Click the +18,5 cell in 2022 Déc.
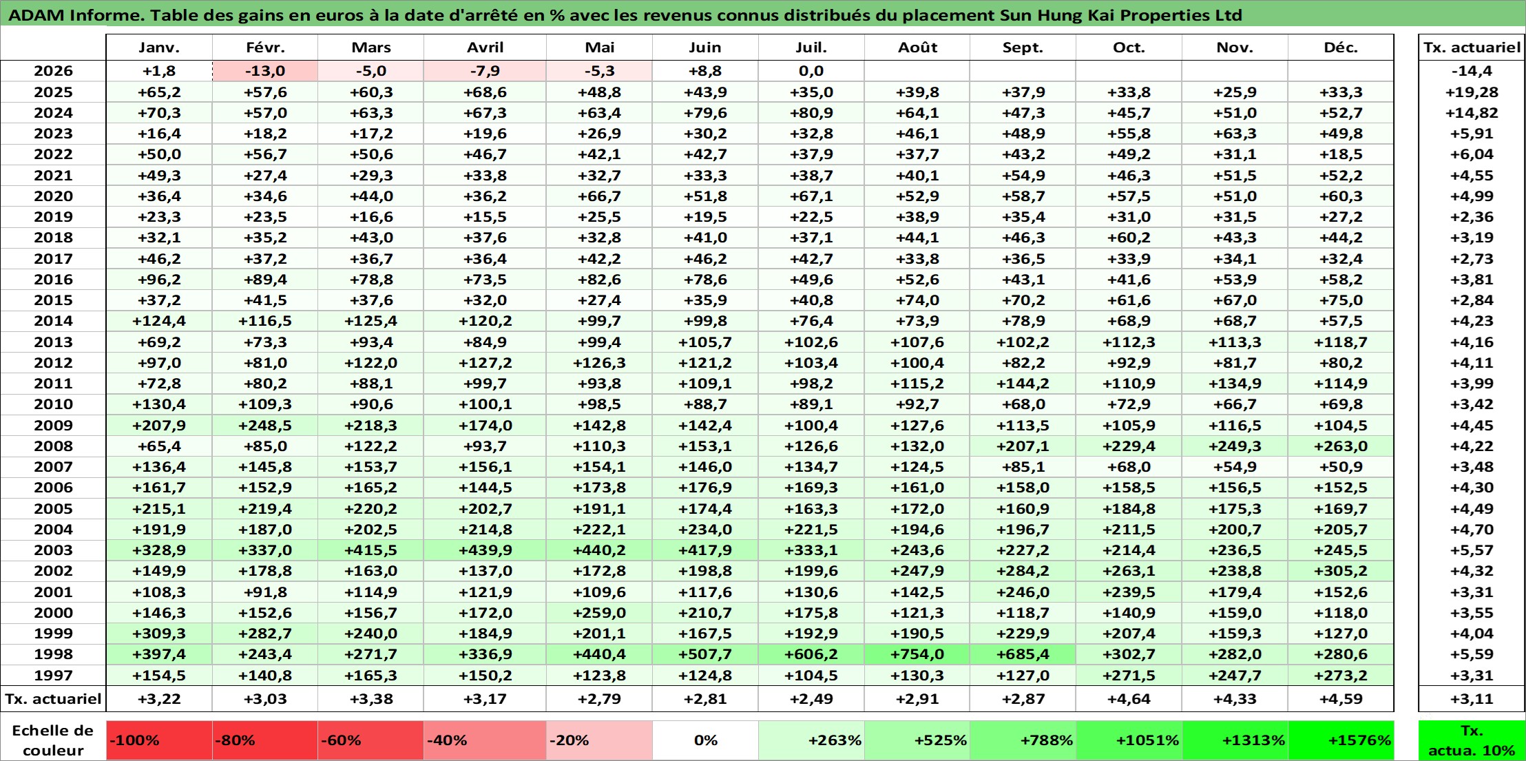 (x=1341, y=154)
